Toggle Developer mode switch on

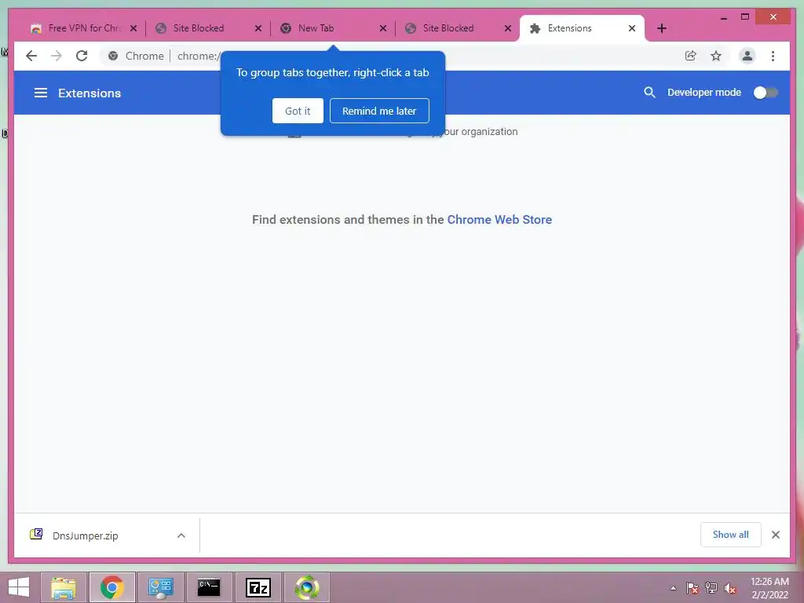tap(766, 93)
